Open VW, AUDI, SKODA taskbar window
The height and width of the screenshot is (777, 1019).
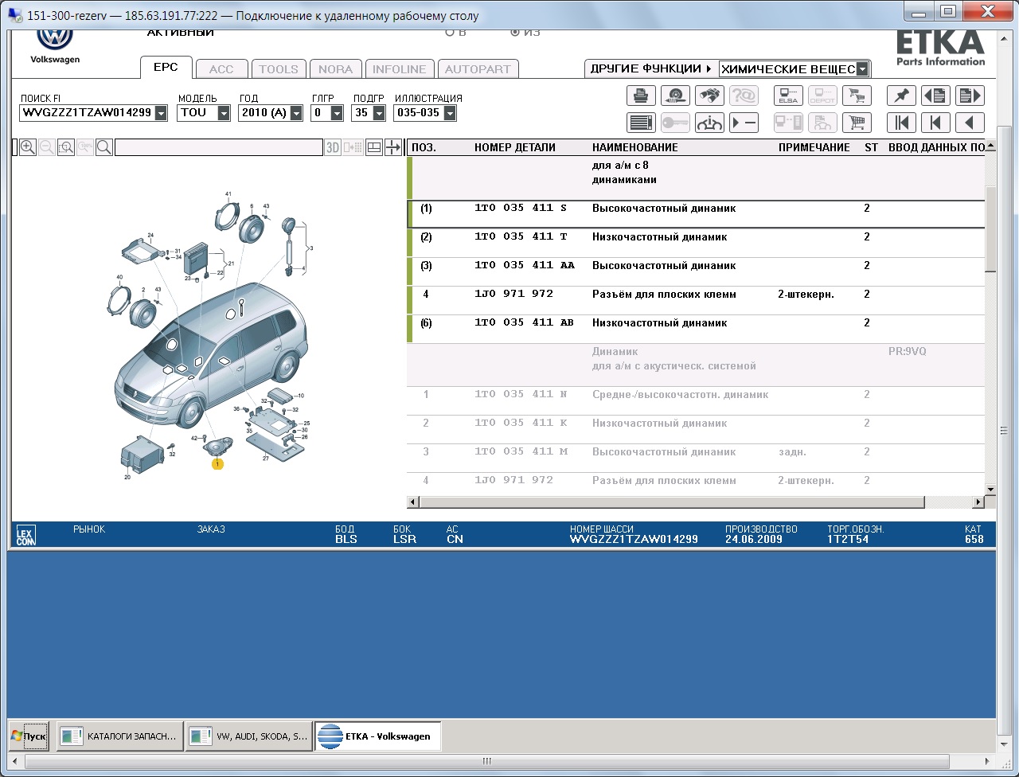(x=249, y=736)
